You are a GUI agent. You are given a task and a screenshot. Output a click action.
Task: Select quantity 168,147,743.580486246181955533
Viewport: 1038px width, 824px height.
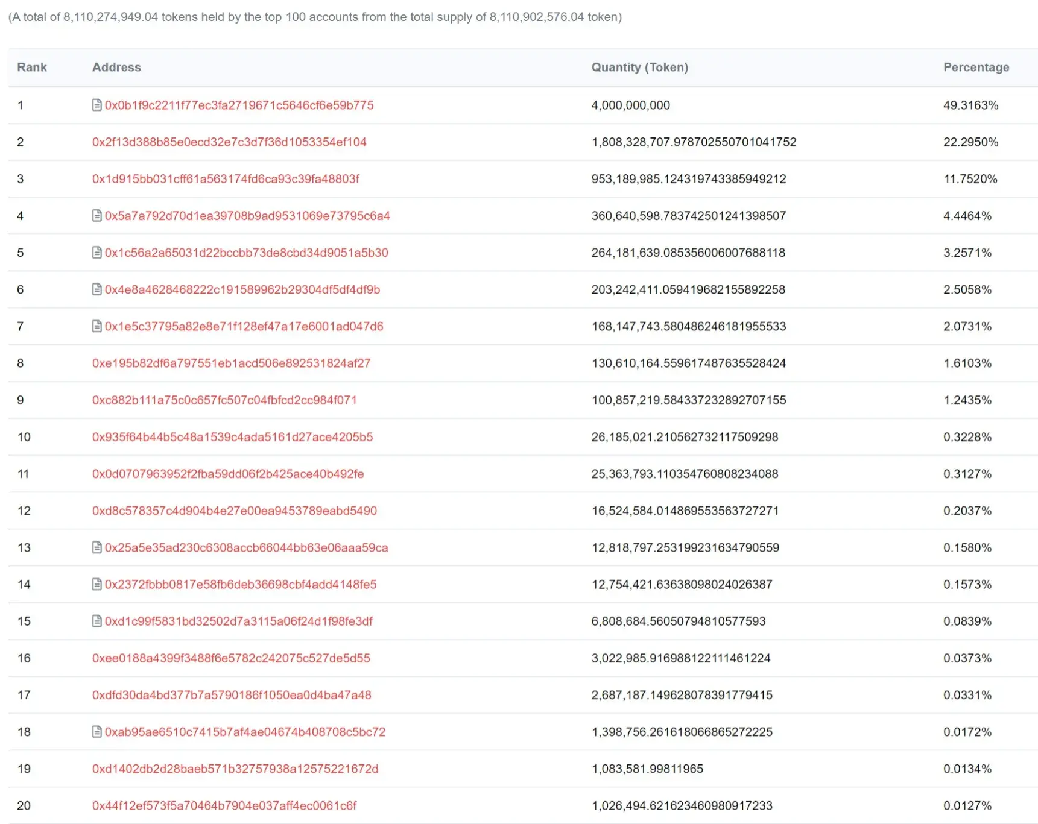coord(689,326)
